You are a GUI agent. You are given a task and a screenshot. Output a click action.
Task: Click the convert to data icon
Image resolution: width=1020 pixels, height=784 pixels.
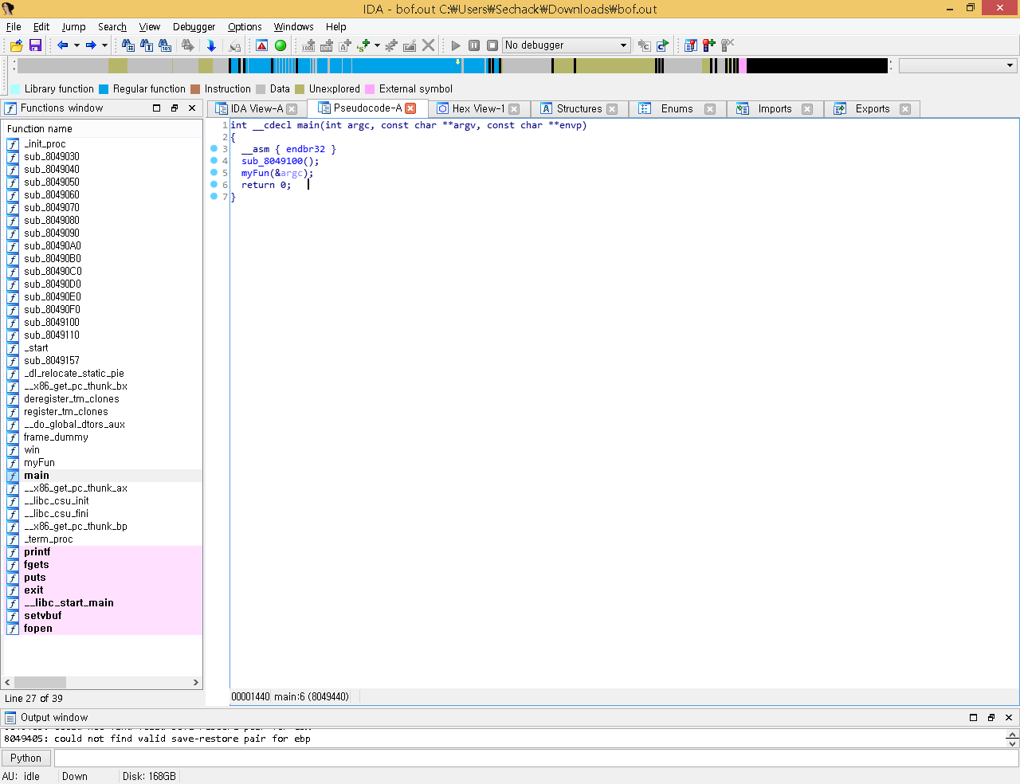coord(327,45)
